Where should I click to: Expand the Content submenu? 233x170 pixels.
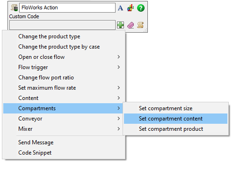[64, 98]
